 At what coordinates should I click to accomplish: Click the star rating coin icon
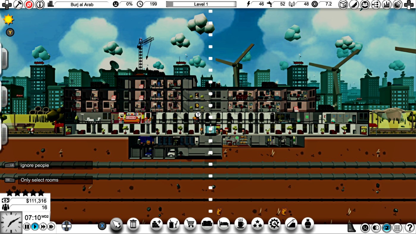(x=315, y=4)
